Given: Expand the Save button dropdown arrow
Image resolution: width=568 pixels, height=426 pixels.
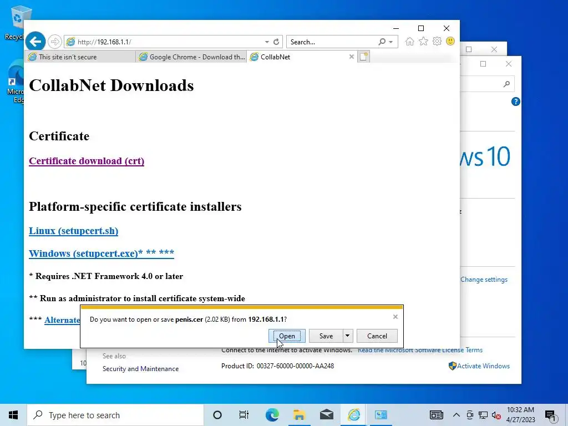Looking at the screenshot, I should [347, 336].
